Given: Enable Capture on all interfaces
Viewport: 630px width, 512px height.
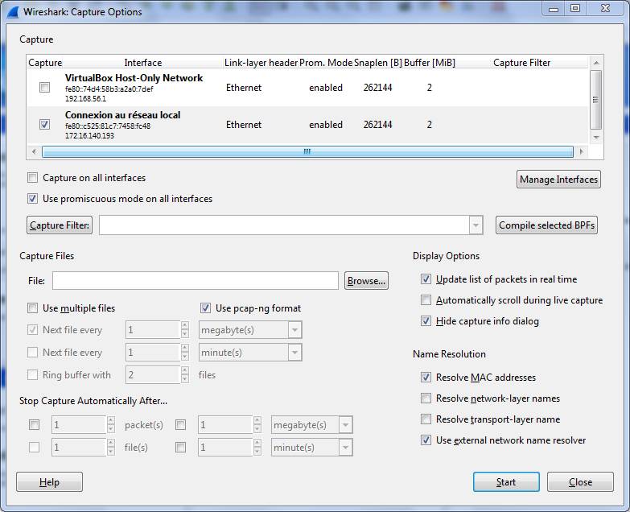Looking at the screenshot, I should (x=32, y=178).
